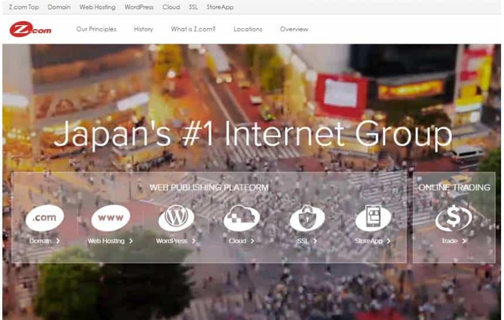Click the Z.com logo
This screenshot has width=504, height=320.
tap(30, 29)
